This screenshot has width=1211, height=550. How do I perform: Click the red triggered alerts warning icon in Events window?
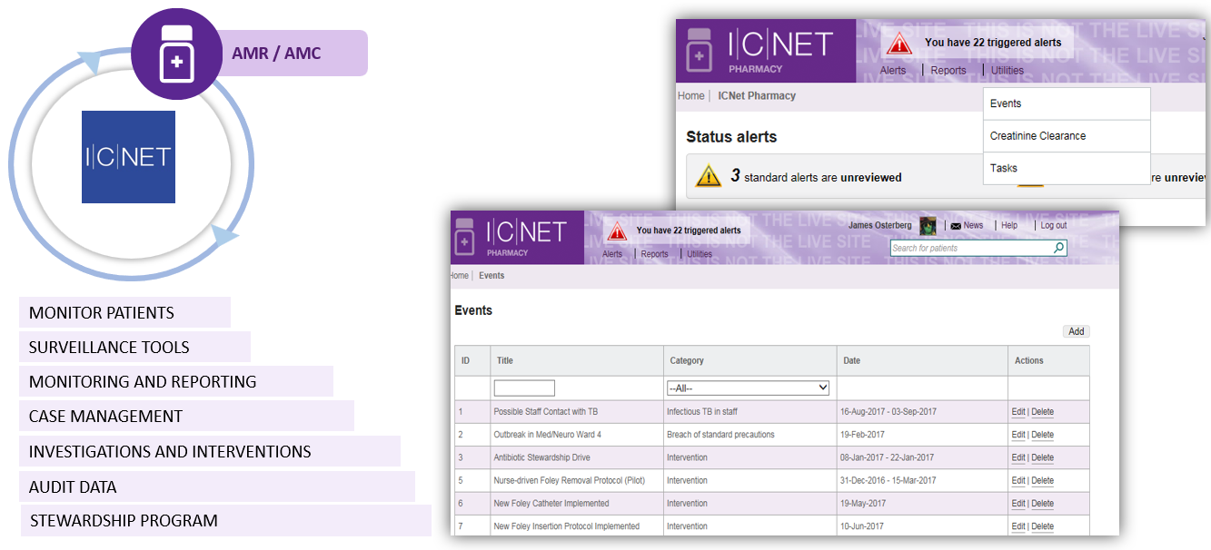[x=618, y=231]
